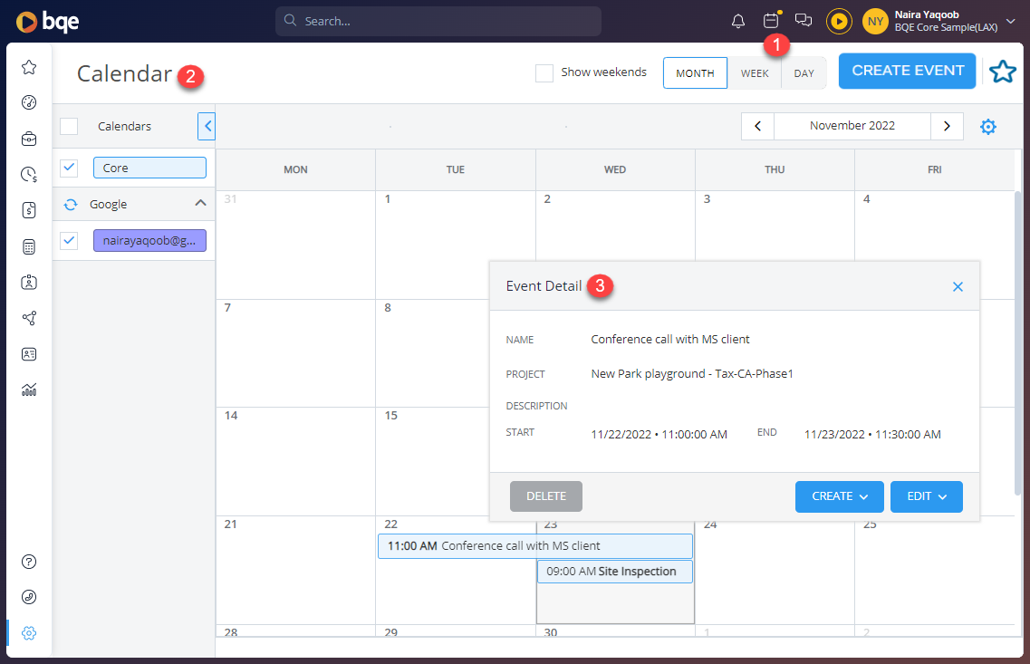
Task: Go to previous month
Action: coord(757,126)
